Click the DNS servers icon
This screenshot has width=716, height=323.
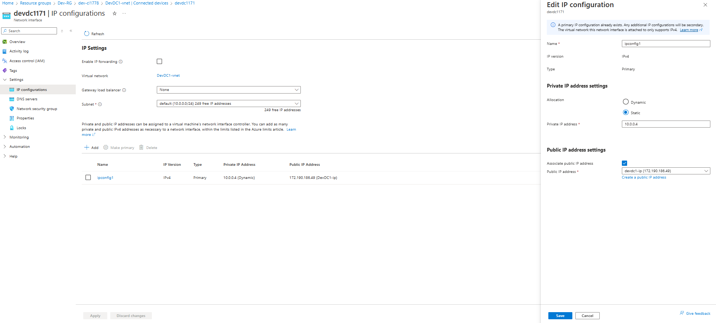click(x=12, y=99)
